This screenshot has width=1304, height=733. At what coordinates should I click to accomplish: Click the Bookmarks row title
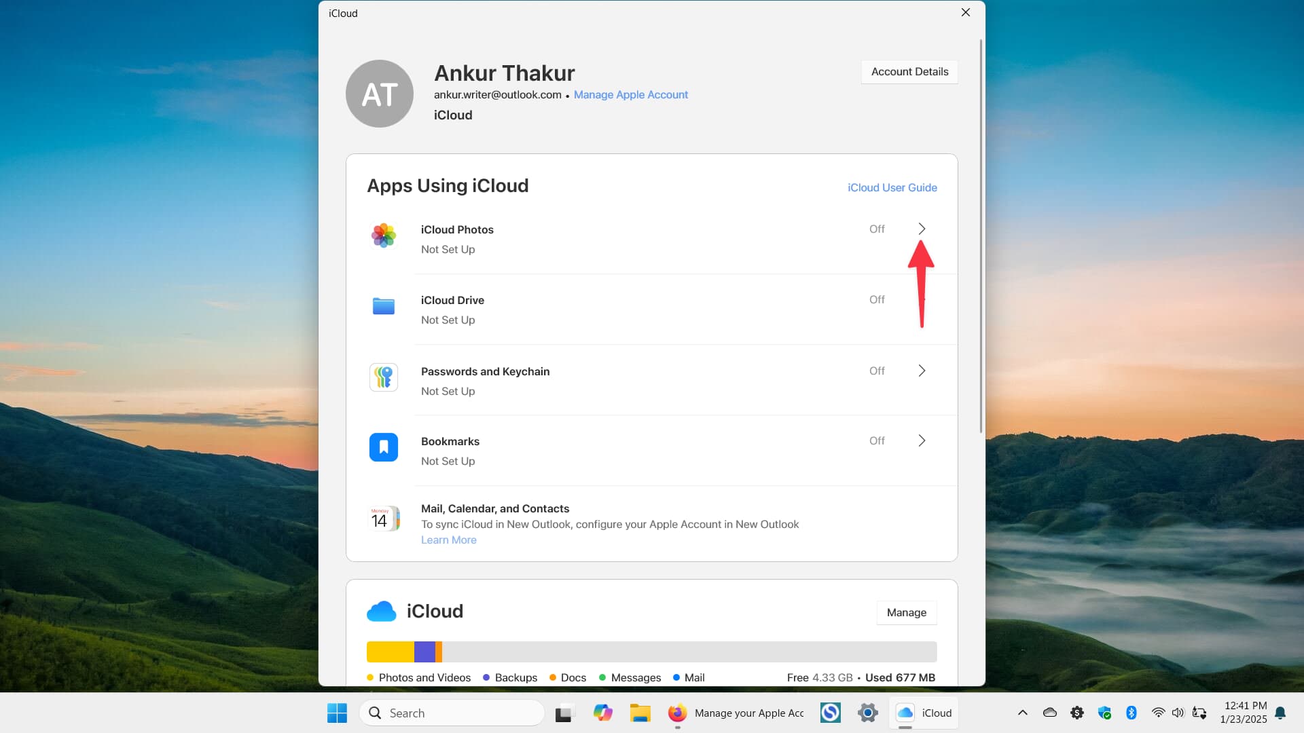pos(450,441)
